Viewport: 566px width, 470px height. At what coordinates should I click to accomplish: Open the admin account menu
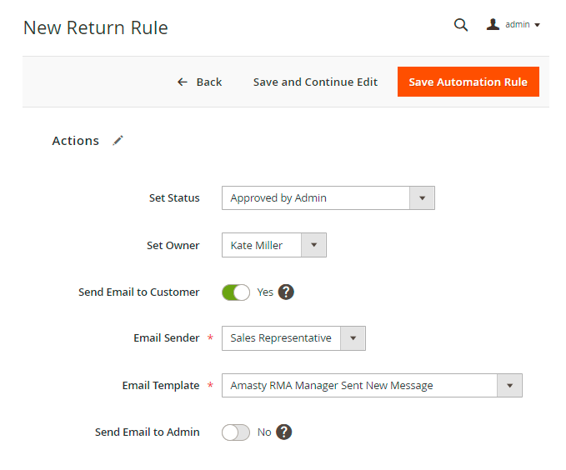tap(513, 25)
